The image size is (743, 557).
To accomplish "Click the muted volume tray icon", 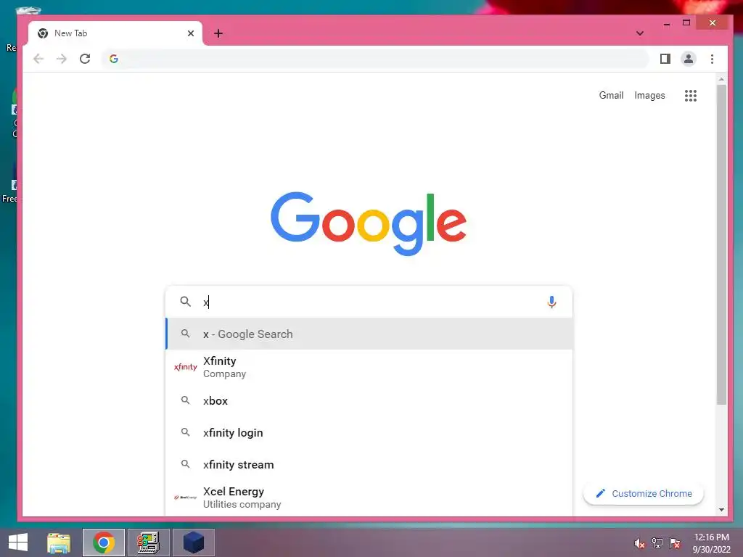I will click(x=639, y=543).
